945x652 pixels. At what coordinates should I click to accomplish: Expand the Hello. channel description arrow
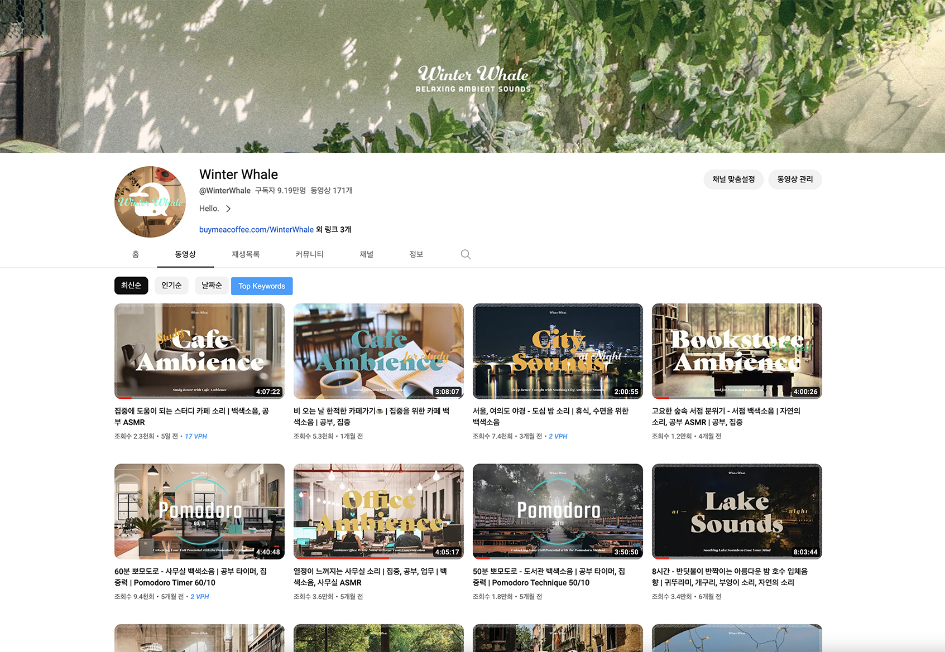pyautogui.click(x=228, y=209)
